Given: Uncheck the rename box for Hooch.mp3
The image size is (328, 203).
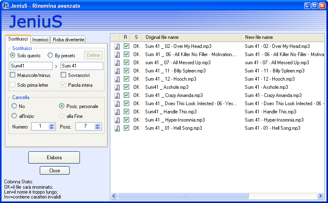Looking at the screenshot, I should pos(126,79).
